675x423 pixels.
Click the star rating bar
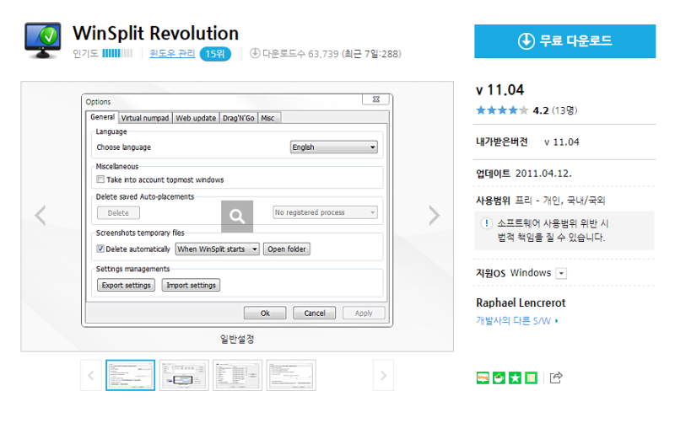click(502, 110)
